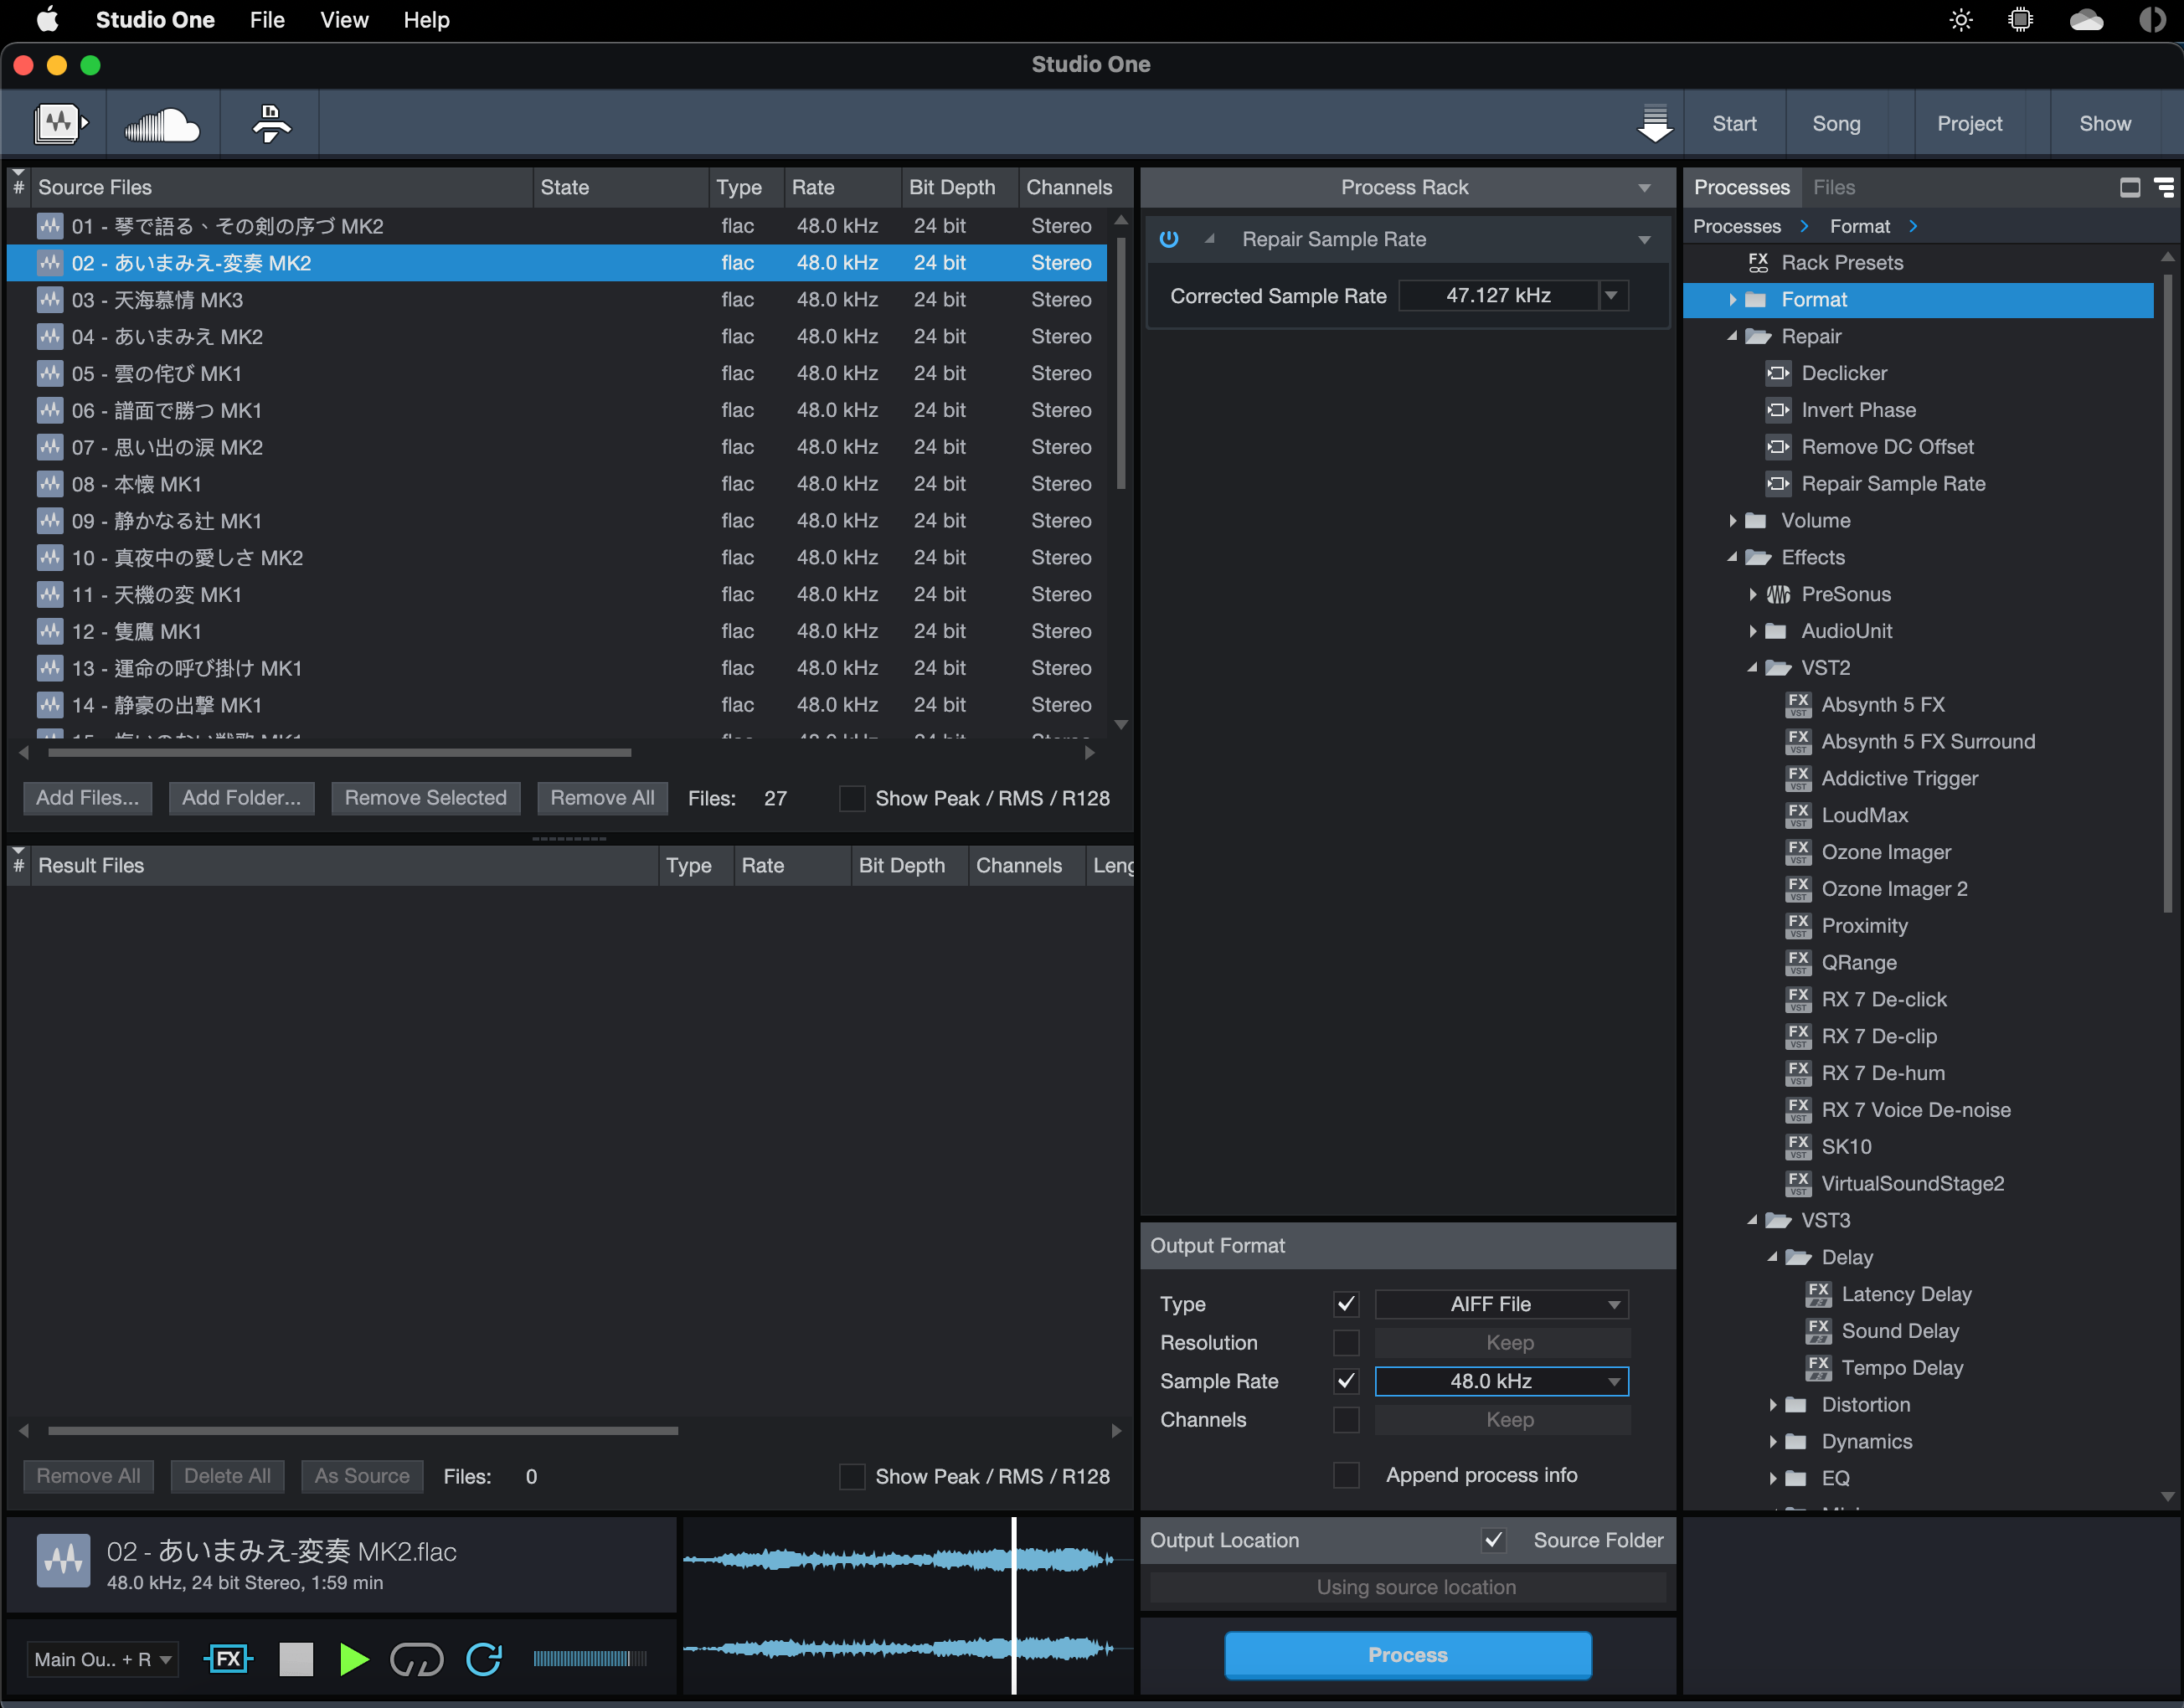Screen dimensions: 2184x1708
Task: Switch to the Files tab
Action: (x=1833, y=187)
